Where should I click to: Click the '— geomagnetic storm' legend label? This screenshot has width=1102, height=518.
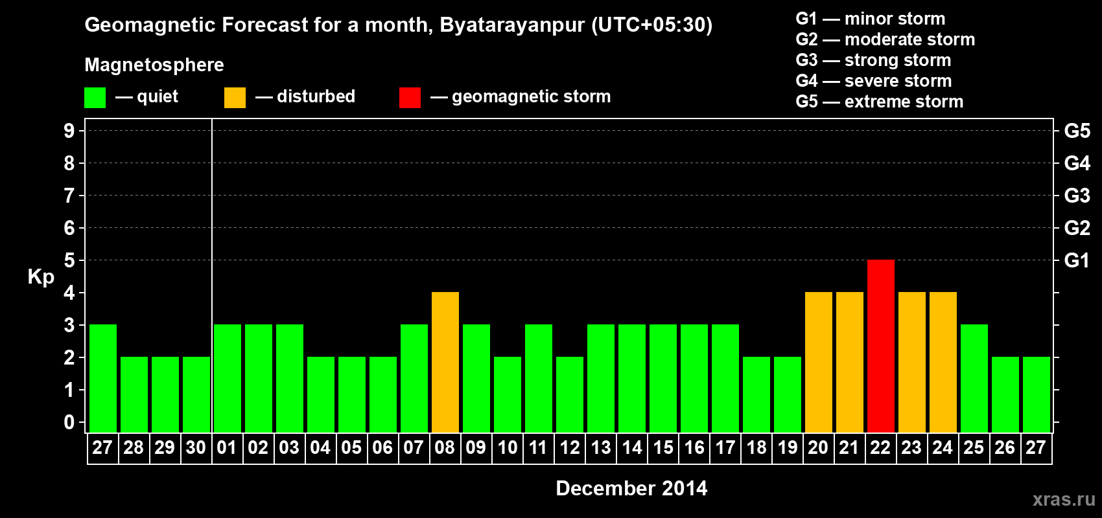tap(521, 96)
